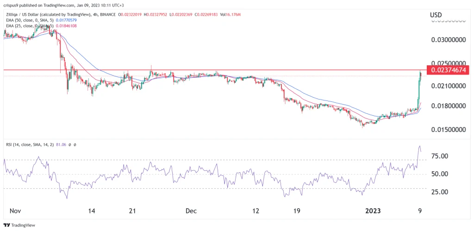
Task: Open the RSI 14 indicator legend
Action: (x=30, y=145)
